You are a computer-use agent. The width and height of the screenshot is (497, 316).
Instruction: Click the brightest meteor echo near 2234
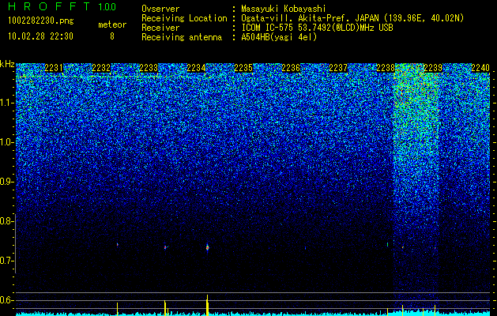(207, 247)
